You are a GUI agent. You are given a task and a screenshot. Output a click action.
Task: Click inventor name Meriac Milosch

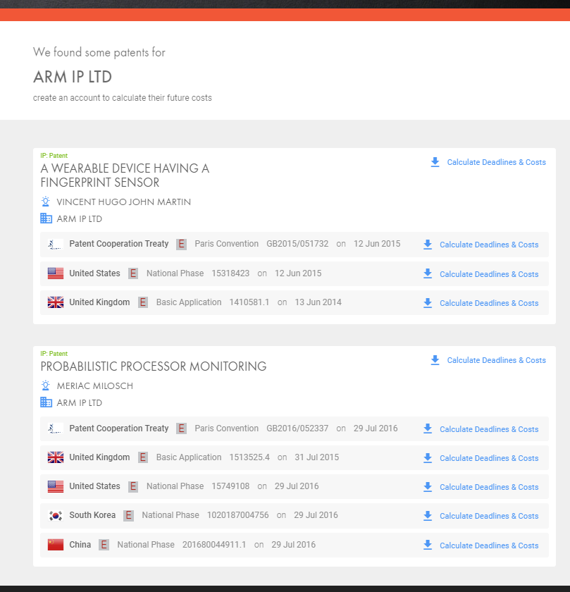tap(94, 386)
